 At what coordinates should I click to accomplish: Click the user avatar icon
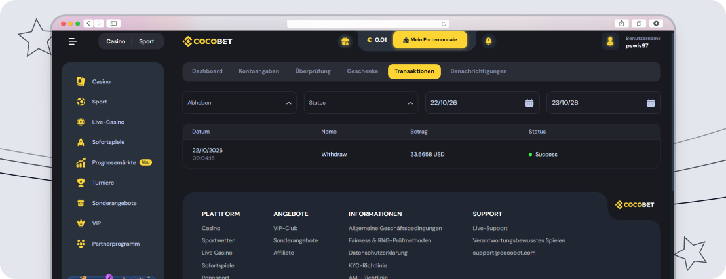610,41
